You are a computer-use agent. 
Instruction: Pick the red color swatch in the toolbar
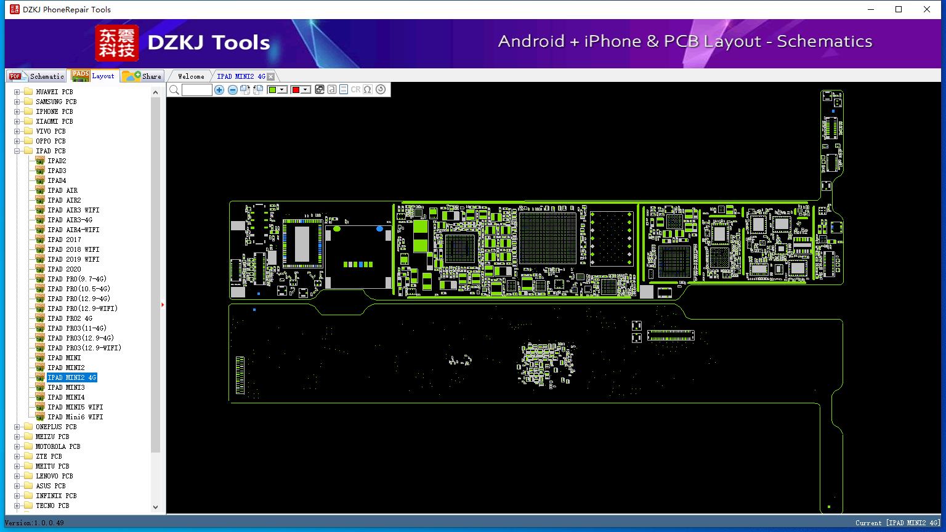[296, 90]
